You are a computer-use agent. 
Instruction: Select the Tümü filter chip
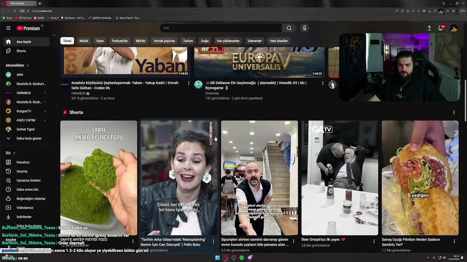[67, 41]
